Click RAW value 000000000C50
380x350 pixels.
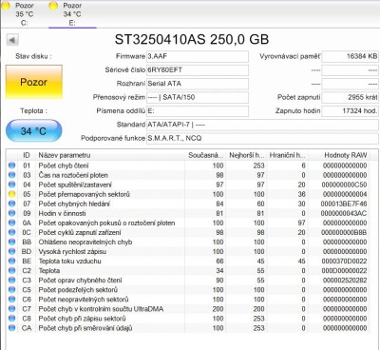pyautogui.click(x=344, y=185)
